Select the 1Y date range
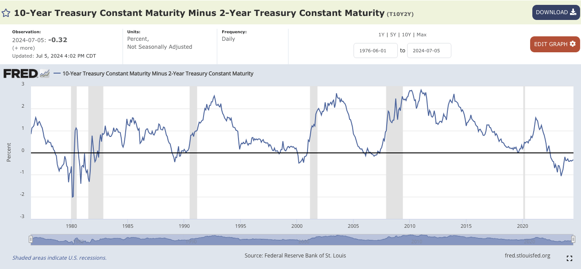Image resolution: width=581 pixels, height=269 pixels. point(381,35)
